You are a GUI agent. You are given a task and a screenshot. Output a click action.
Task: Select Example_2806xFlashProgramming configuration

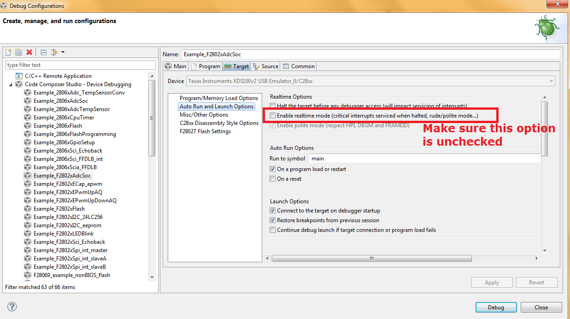(75, 134)
